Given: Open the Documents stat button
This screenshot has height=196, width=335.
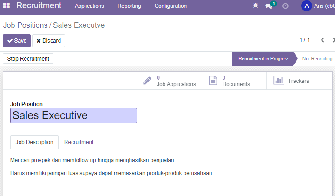Looking at the screenshot, I should coord(234,81).
